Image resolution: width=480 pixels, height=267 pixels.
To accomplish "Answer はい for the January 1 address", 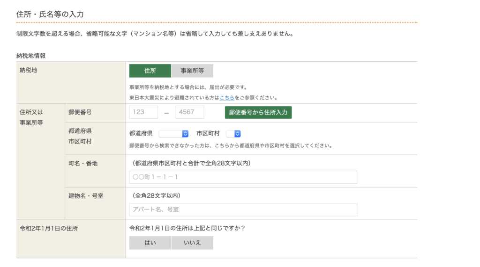I will 150,243.
